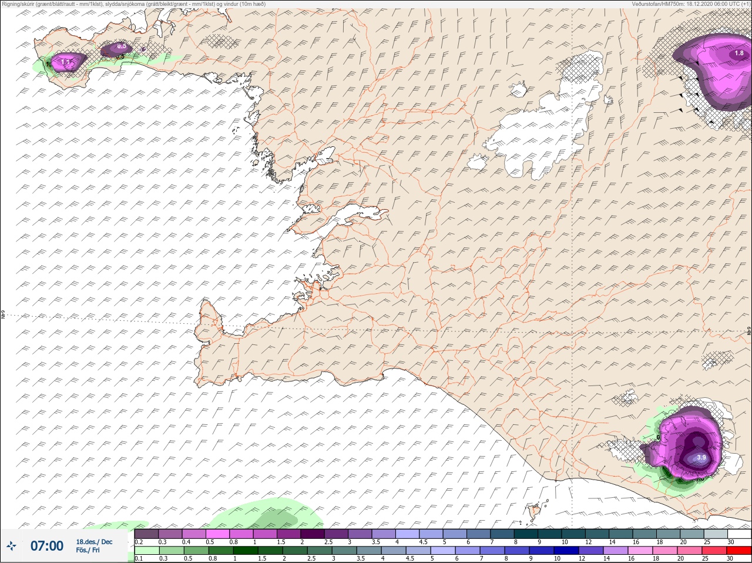Screen dimensions: 752x563
Task: Click the '4.5' label in the upper legend row
Action: [423, 542]
